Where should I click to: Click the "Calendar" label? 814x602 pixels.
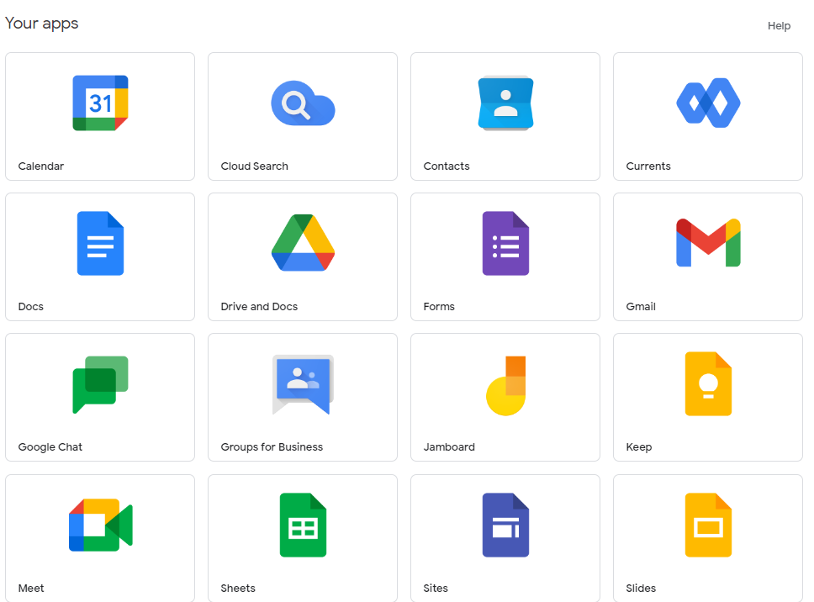41,166
